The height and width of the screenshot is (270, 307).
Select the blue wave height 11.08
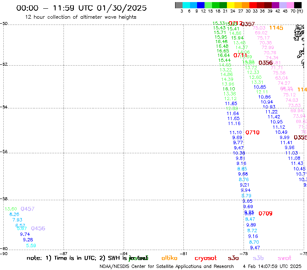(294, 158)
